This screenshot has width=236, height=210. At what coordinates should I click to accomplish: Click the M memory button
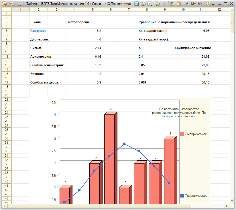point(187,4)
